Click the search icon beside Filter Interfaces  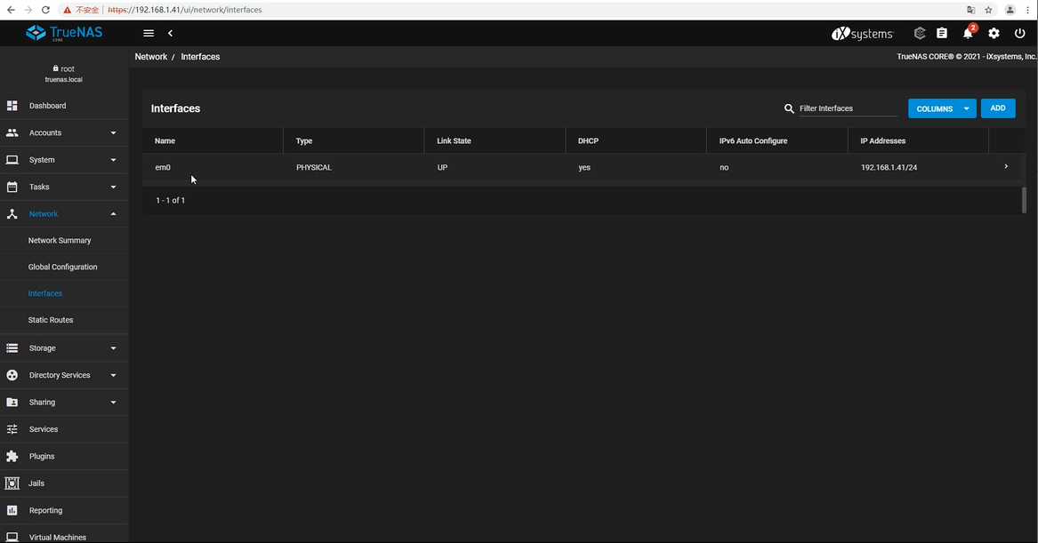coord(789,108)
